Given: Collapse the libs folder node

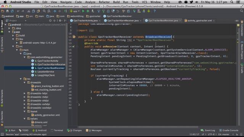Looking at the screenshot, I should point(13,39).
